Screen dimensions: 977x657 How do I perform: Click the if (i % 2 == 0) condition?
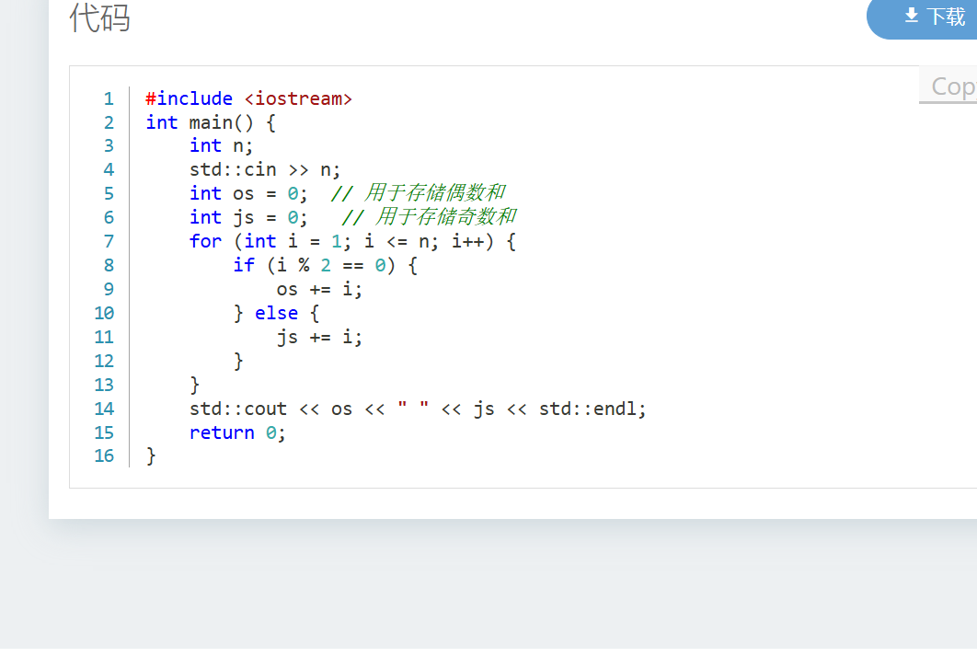(x=326, y=265)
